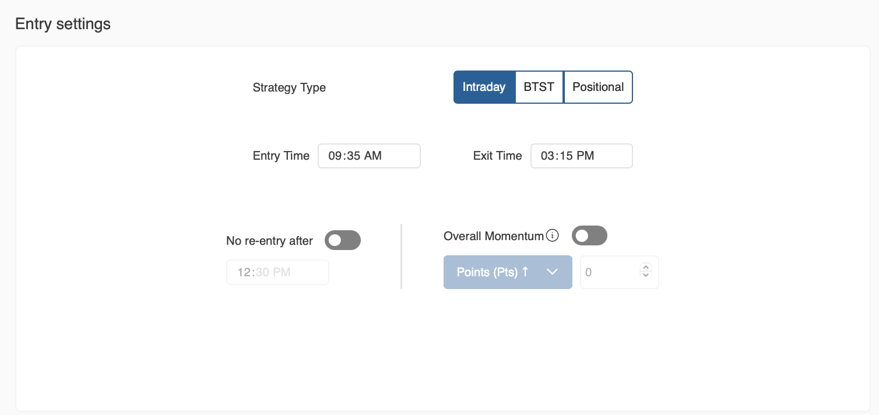Select the minutes in Entry Time field
The image size is (879, 415).
[x=352, y=156]
